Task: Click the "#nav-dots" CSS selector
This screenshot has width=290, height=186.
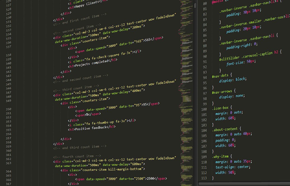Action: pyautogui.click(x=220, y=76)
